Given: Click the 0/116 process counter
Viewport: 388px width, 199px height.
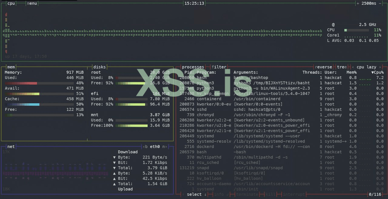Looking at the screenshot, I should [375, 194].
